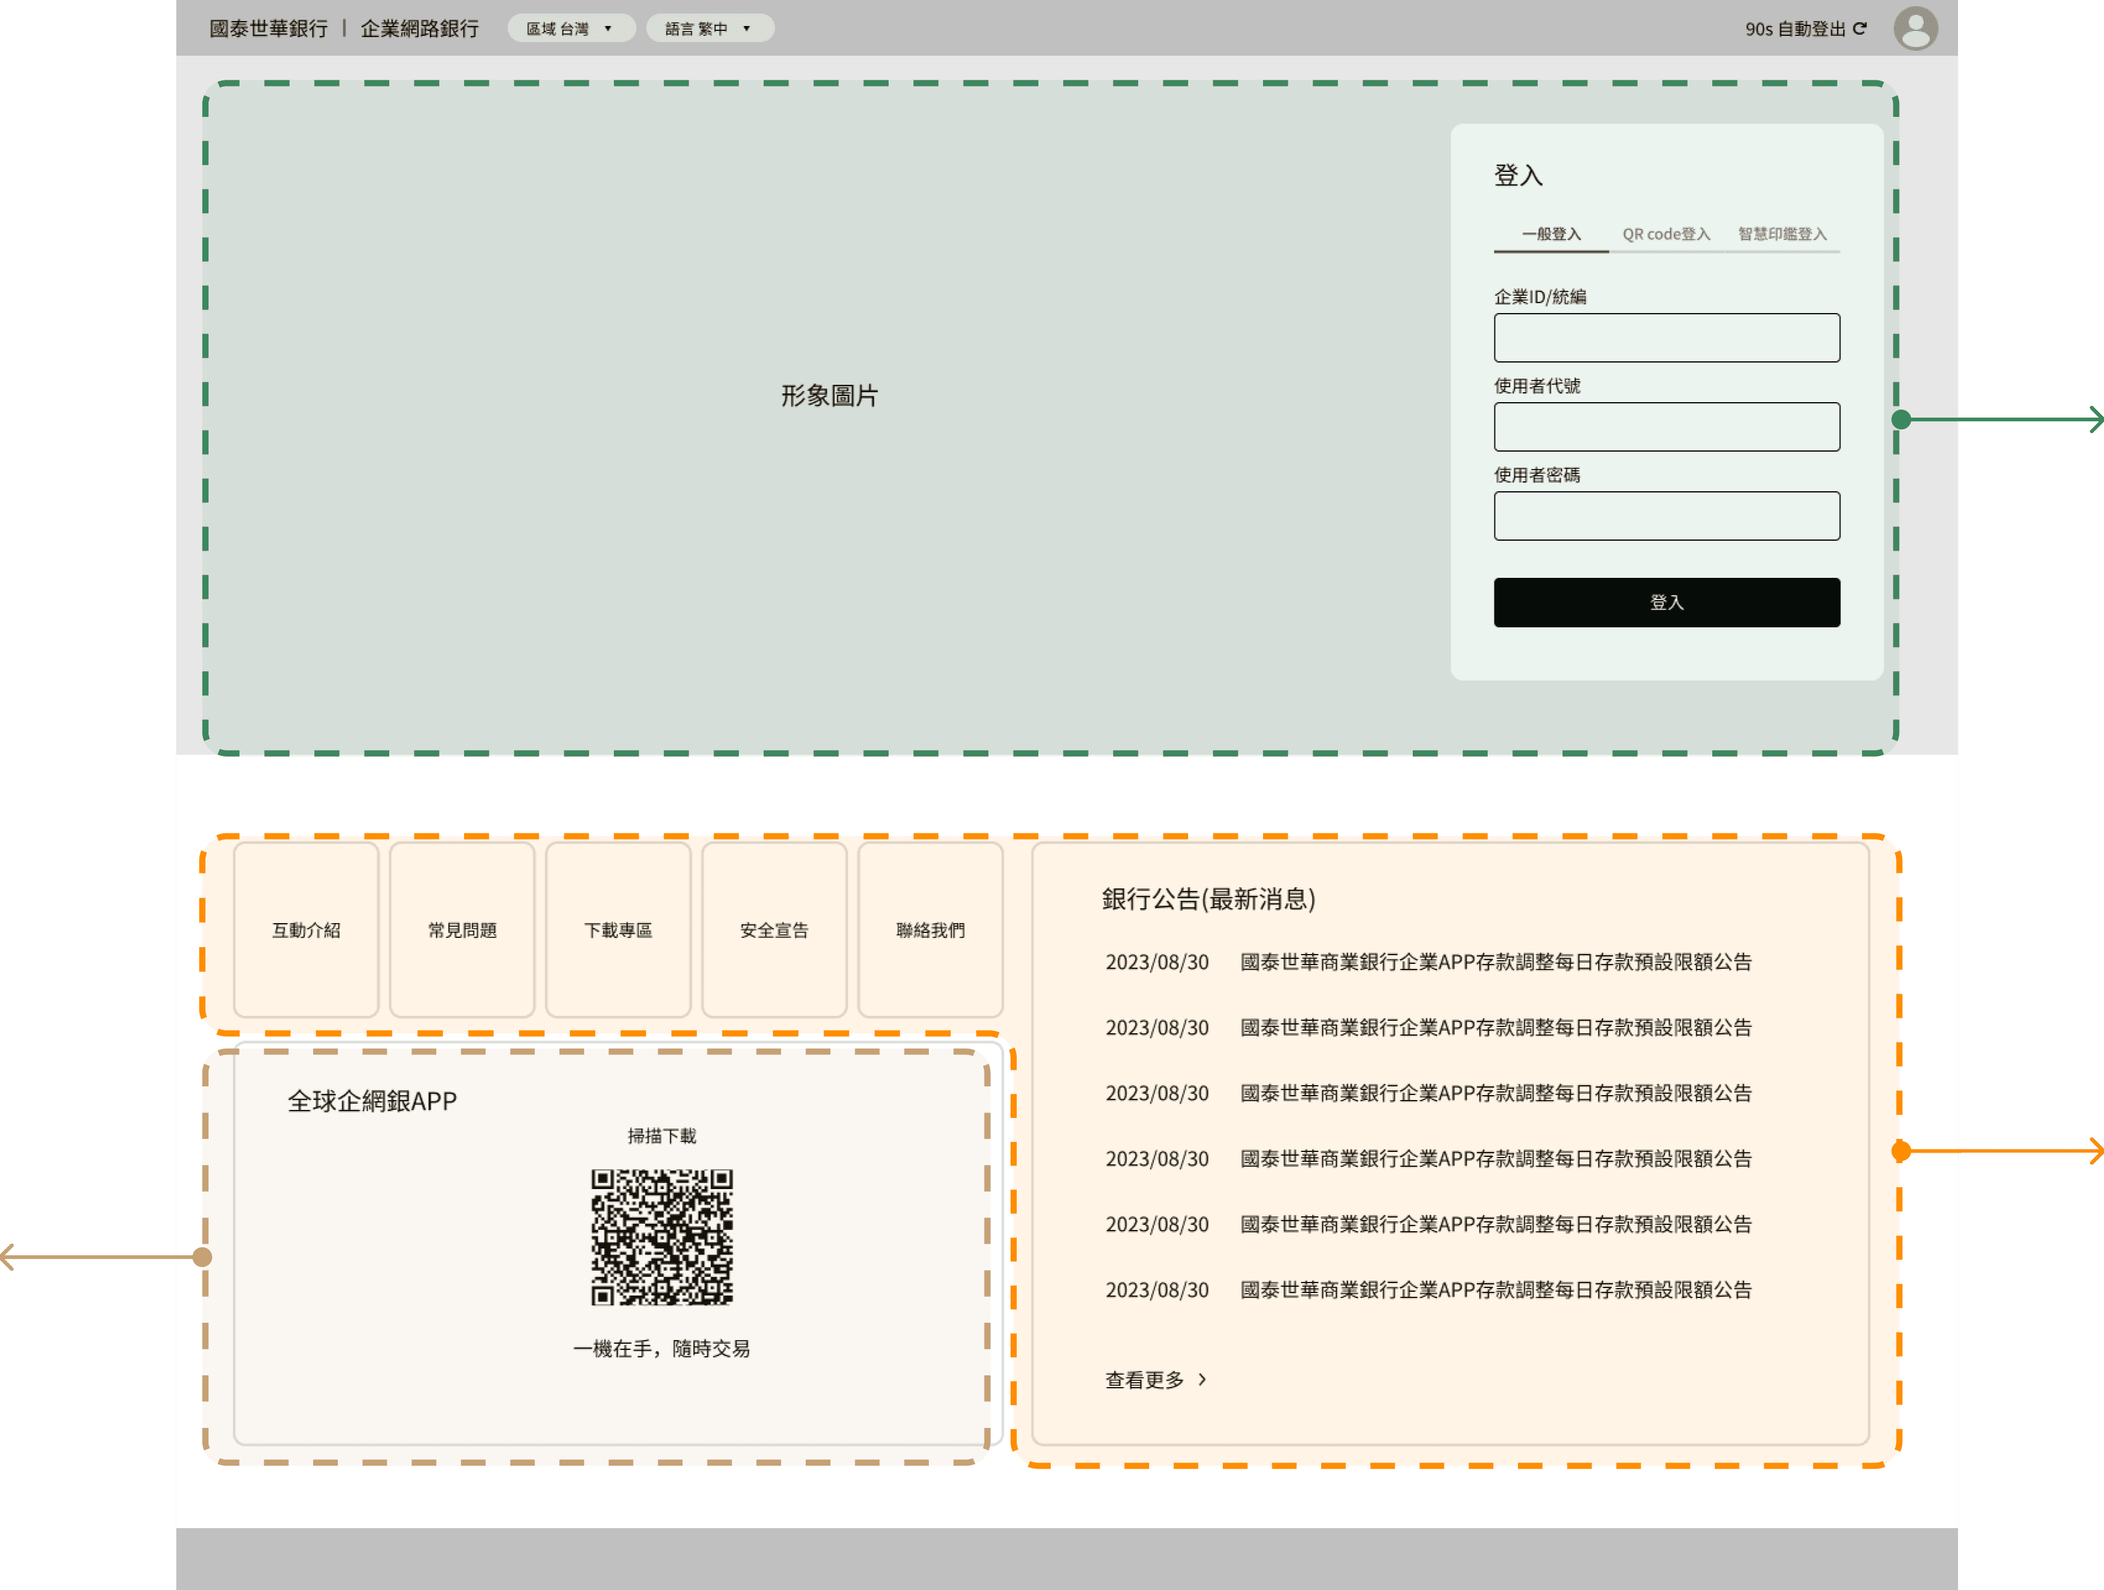Select the 一般登入 login tab
Image resolution: width=2104 pixels, height=1590 pixels.
click(1551, 234)
